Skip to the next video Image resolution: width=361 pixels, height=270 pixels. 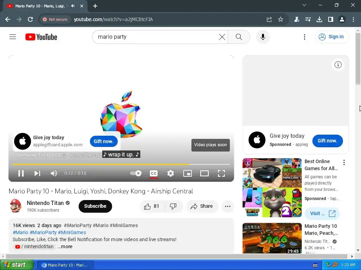click(x=37, y=173)
